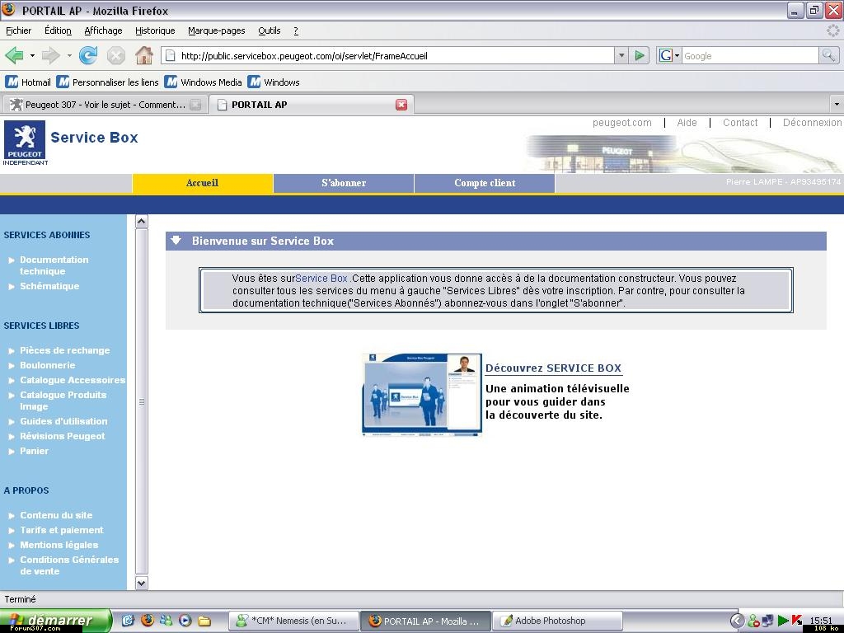
Task: Open the Hotmail bookmark
Action: (28, 82)
